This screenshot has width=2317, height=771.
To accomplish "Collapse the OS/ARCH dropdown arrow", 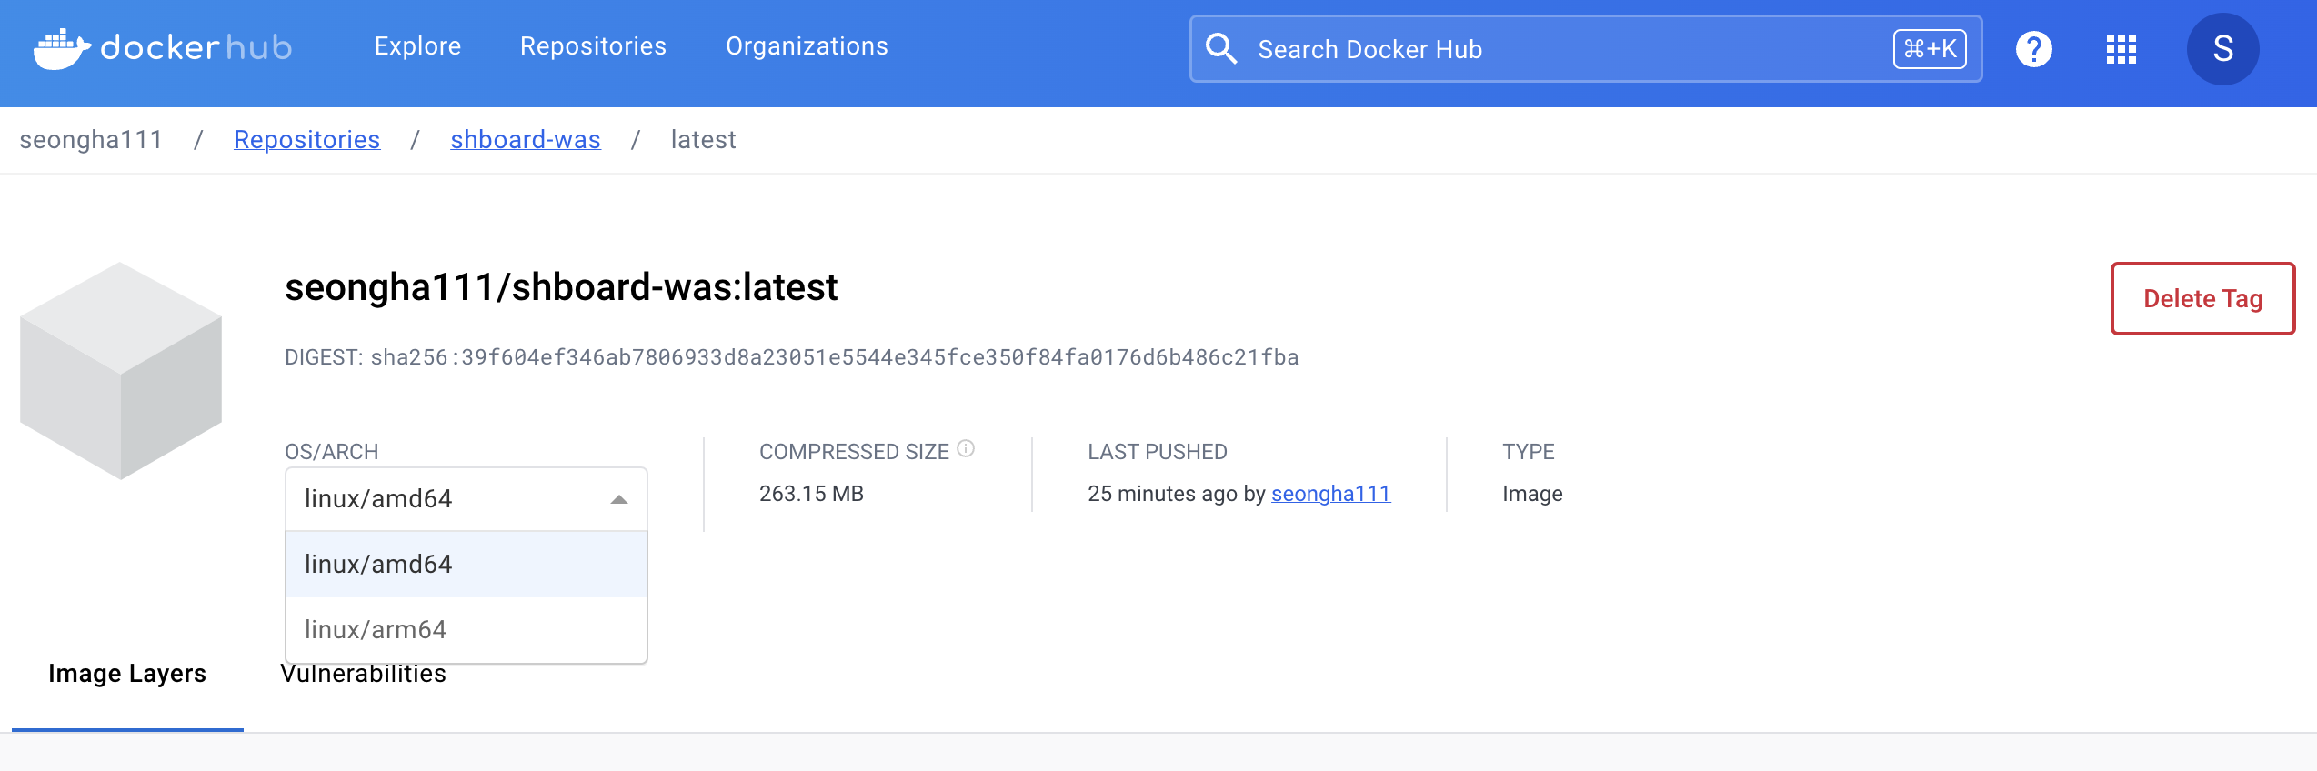I will click(619, 499).
